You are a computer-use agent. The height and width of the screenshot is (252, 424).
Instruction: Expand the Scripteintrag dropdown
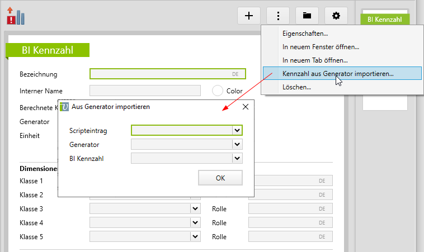(x=237, y=130)
